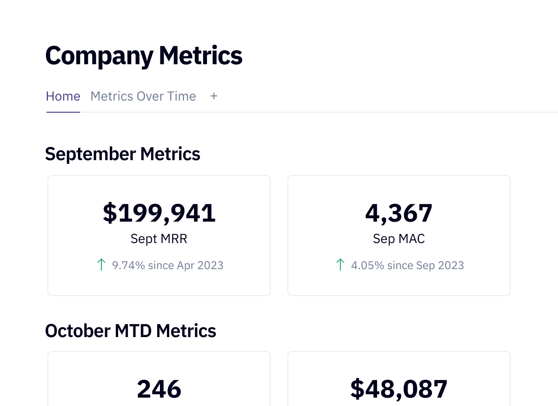Click the green up arrow on Sept MRR card
The height and width of the screenshot is (406, 558).
pyautogui.click(x=101, y=264)
